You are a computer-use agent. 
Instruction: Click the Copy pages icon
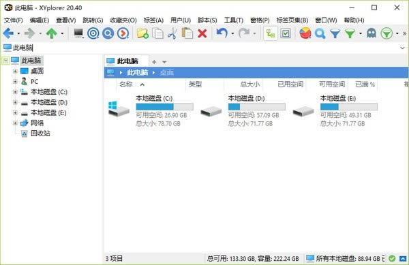[x=157, y=33]
